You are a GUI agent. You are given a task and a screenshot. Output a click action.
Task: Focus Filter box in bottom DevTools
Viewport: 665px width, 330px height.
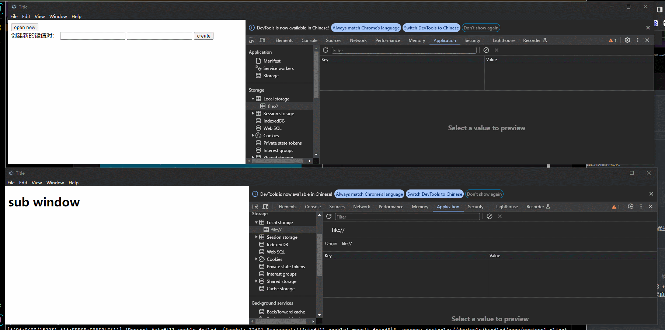[407, 217]
